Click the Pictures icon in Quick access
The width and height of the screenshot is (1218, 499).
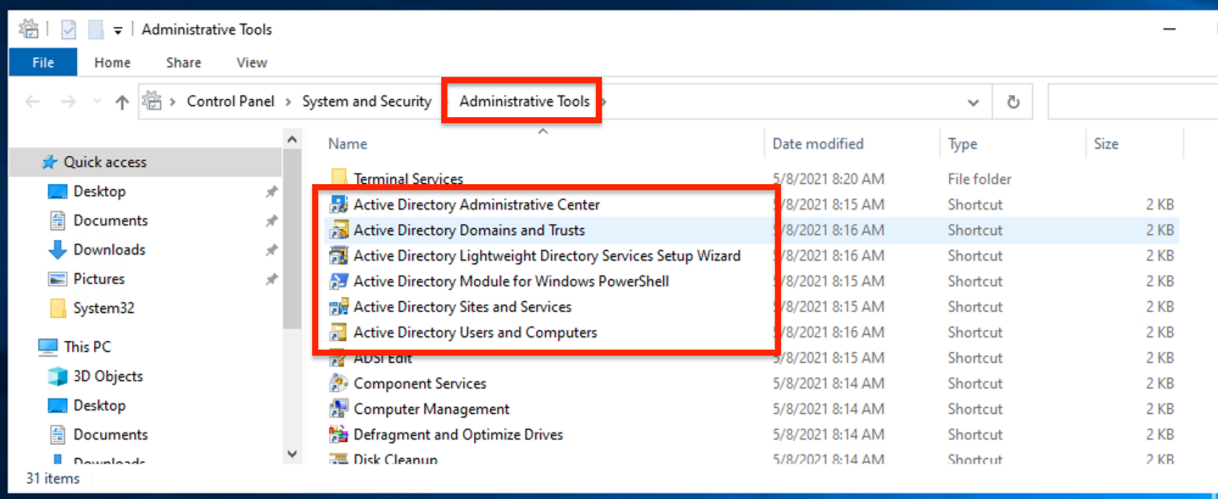[x=57, y=279]
